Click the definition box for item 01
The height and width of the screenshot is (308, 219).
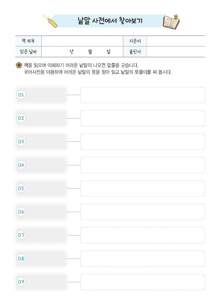(x=142, y=95)
